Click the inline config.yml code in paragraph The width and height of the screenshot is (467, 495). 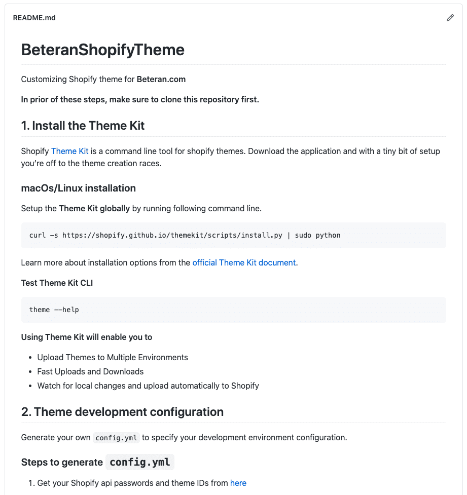point(116,438)
